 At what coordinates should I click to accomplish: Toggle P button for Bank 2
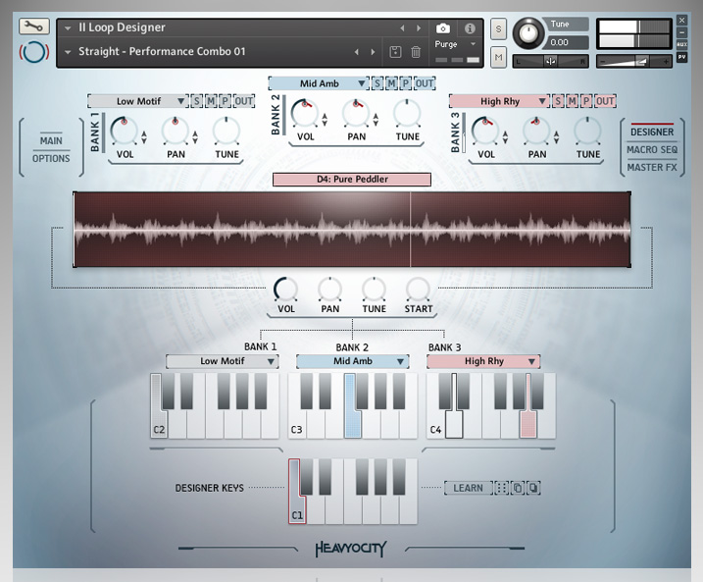click(406, 83)
